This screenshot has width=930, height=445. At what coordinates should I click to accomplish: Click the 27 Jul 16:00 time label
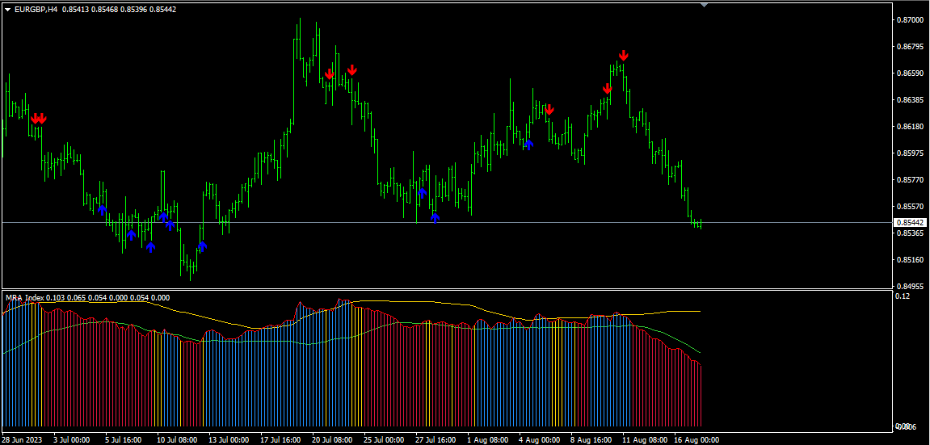click(x=436, y=440)
